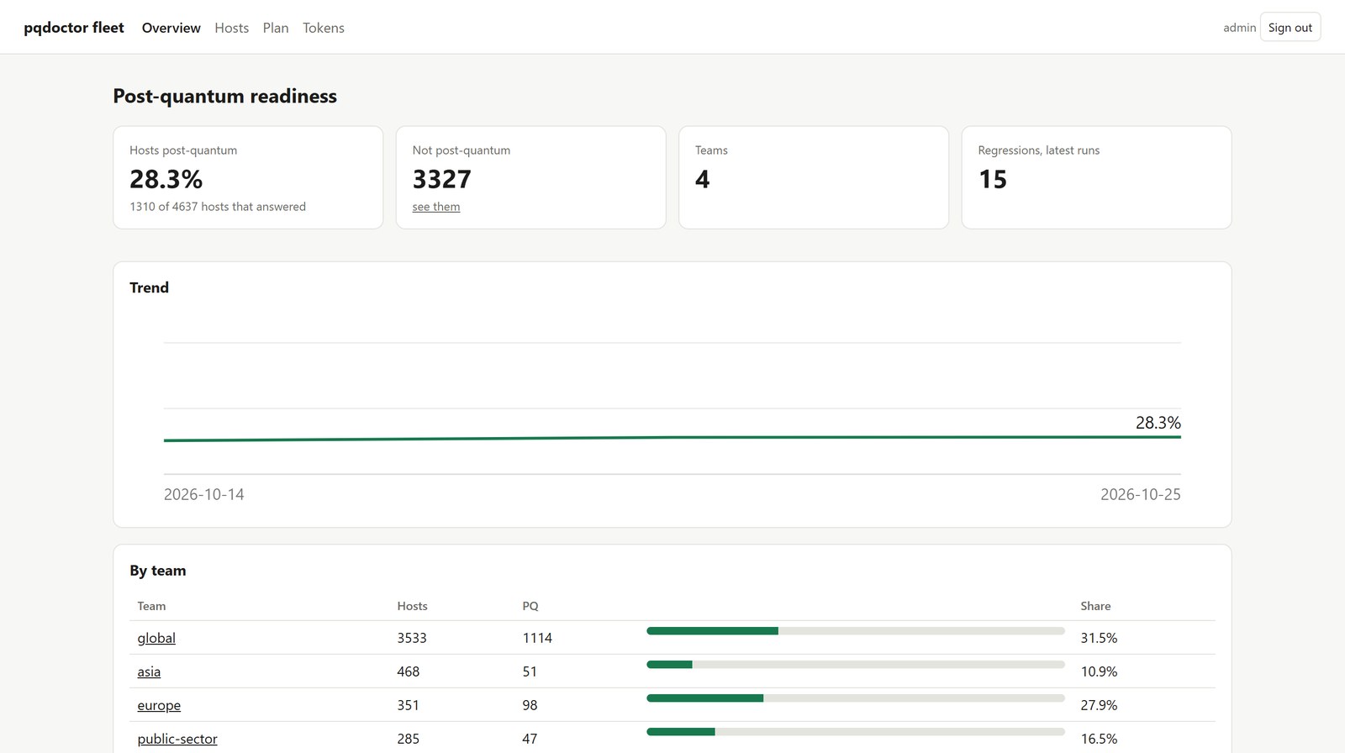Click the public-sector progress bar
1345x753 pixels.
[856, 732]
